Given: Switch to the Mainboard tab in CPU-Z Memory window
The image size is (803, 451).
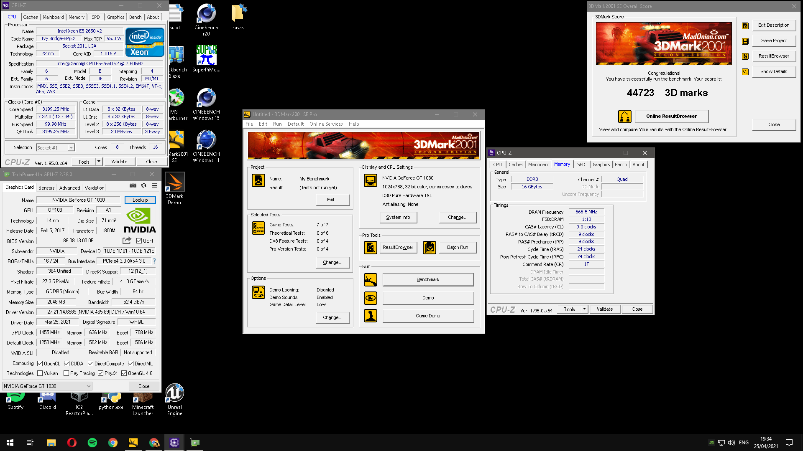Looking at the screenshot, I should click(x=539, y=165).
